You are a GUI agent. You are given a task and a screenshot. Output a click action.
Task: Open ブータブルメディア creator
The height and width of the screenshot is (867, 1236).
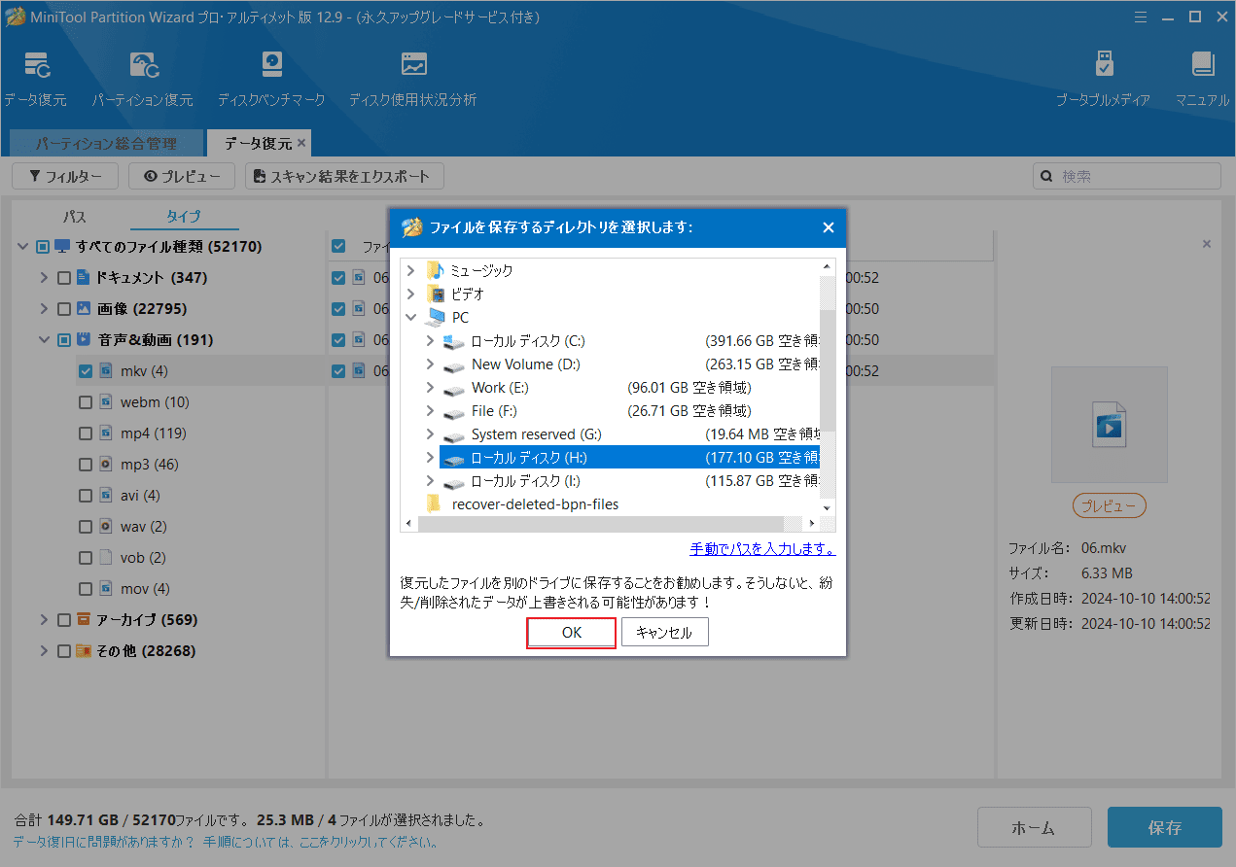1104,65
